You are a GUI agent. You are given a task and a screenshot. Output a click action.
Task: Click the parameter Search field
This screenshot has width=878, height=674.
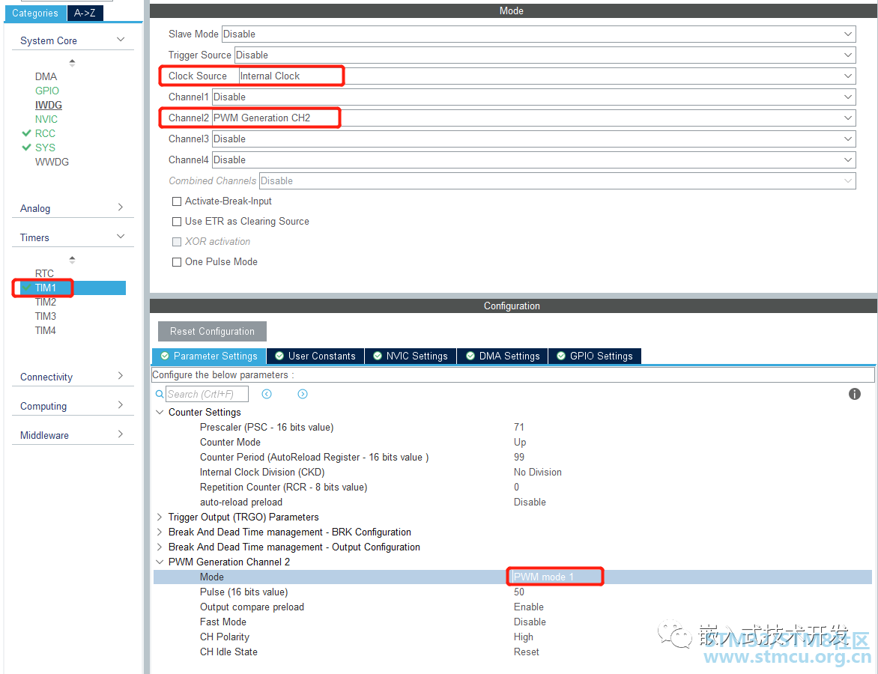point(207,394)
